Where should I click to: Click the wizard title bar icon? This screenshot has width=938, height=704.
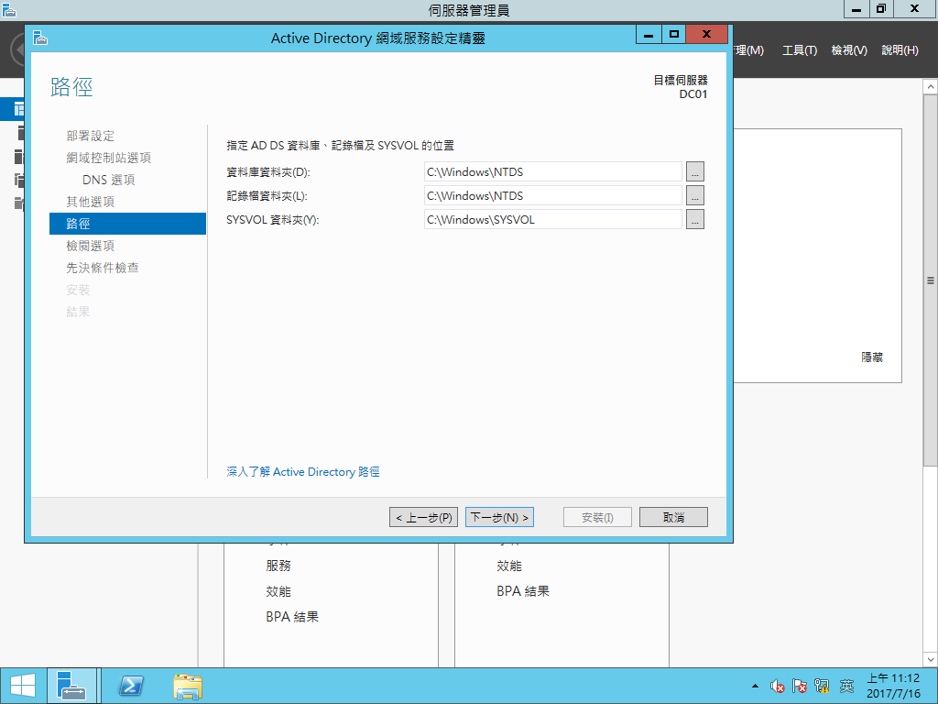(40, 38)
